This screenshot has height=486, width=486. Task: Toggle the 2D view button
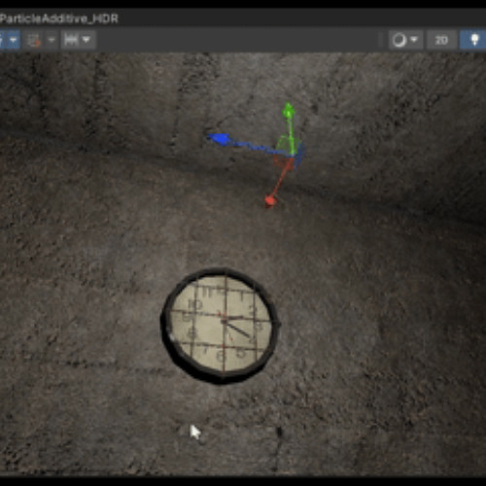(x=441, y=40)
